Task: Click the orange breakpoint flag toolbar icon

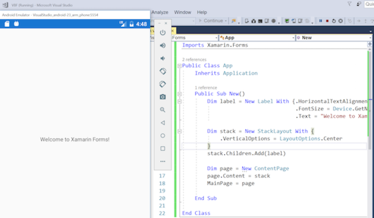Action: coord(234,21)
